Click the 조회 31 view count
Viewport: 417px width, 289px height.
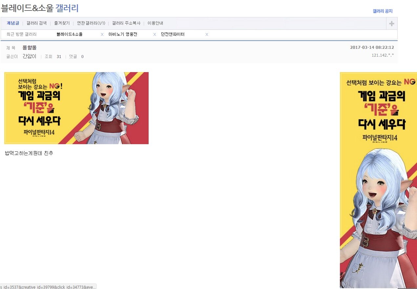pos(53,57)
